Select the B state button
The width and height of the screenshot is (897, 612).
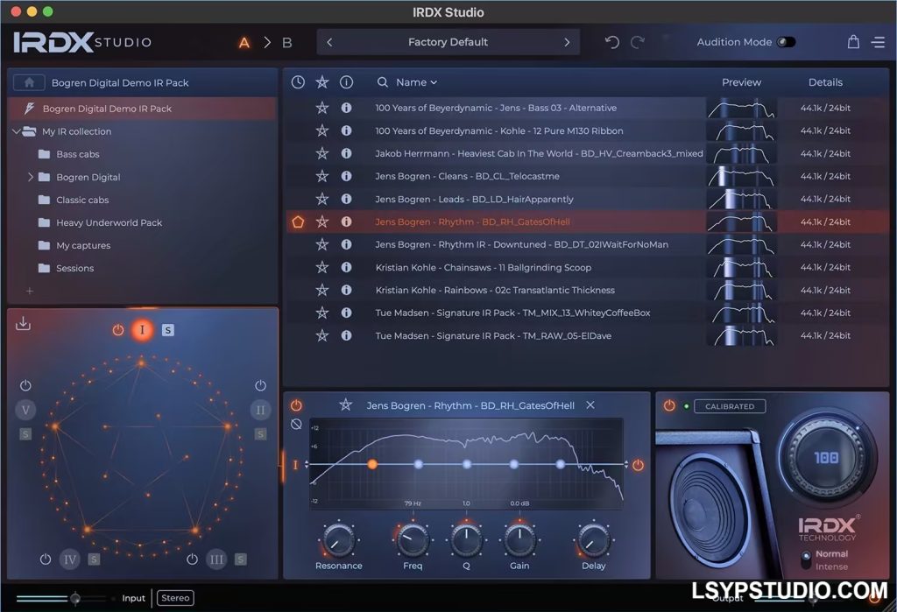(x=287, y=43)
